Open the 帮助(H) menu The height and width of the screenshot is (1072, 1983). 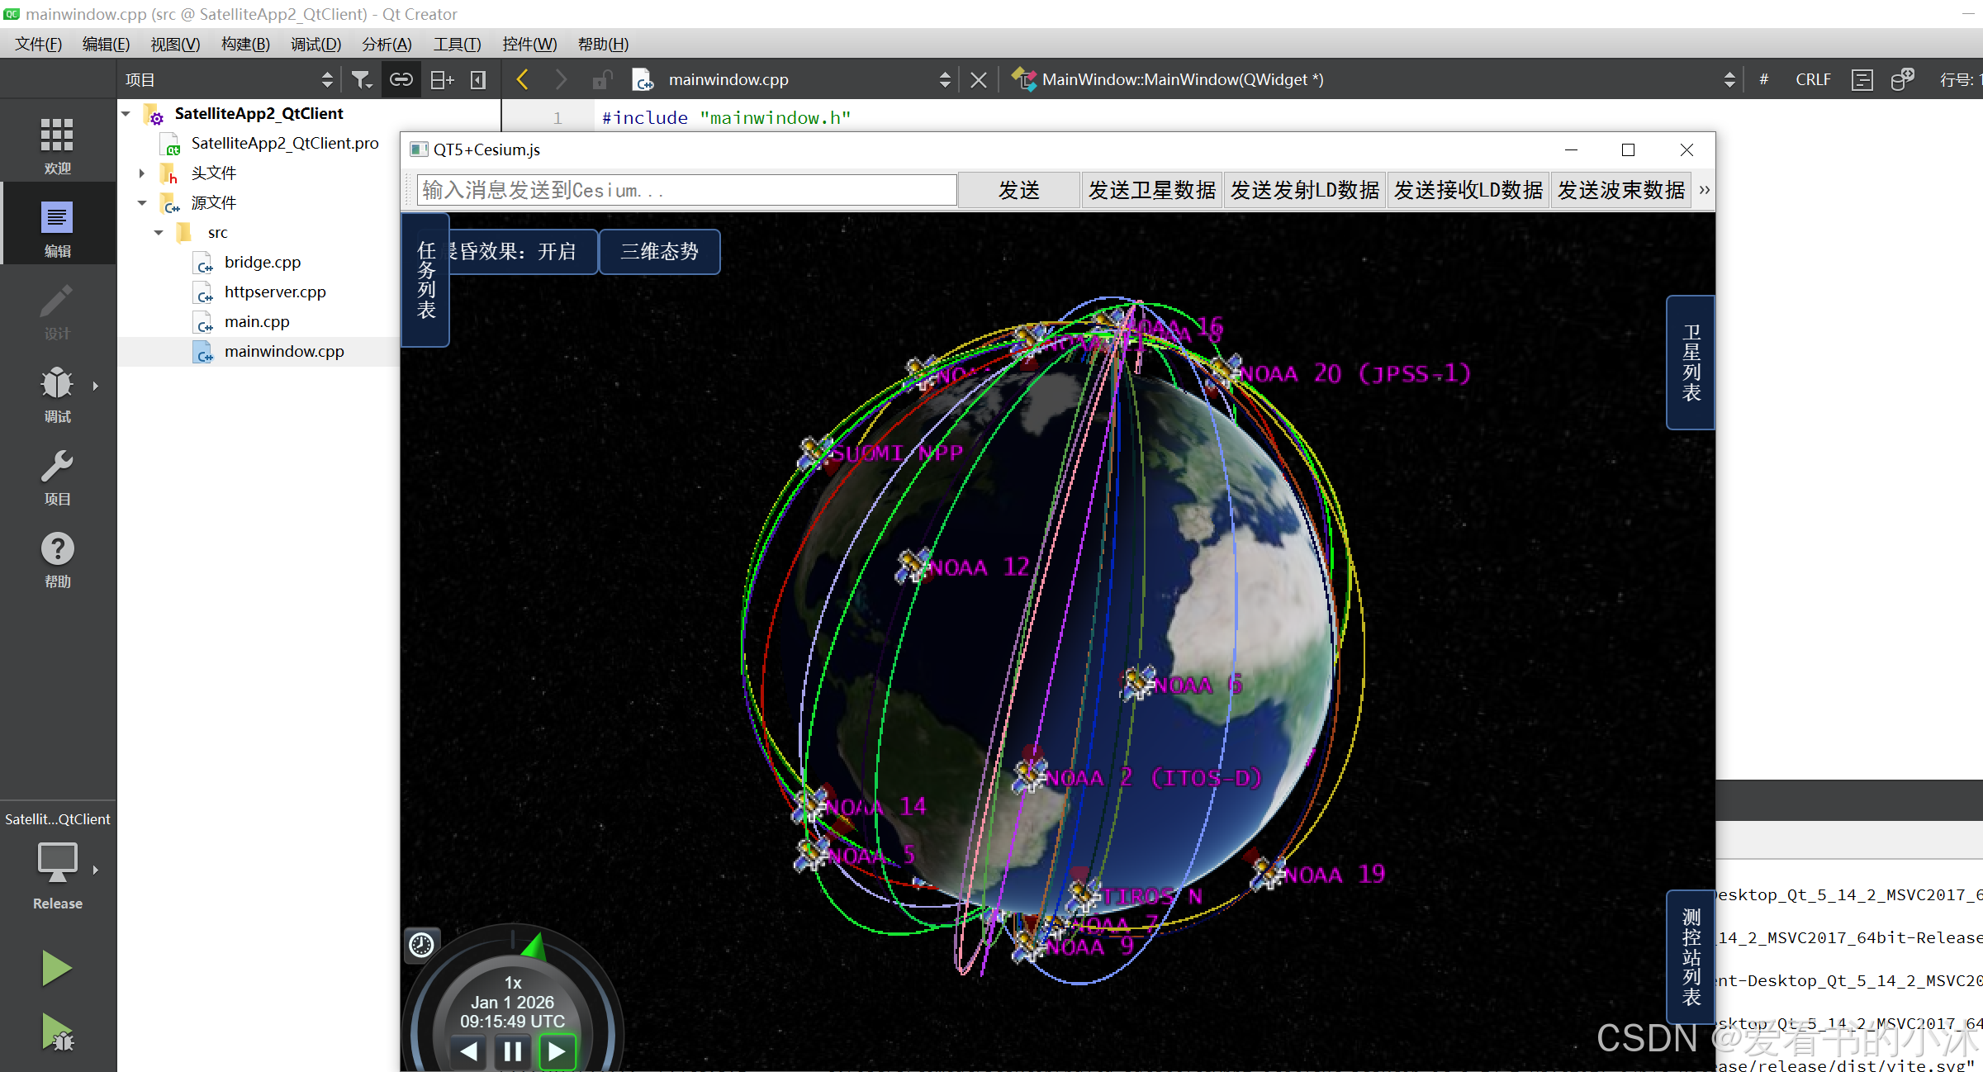[x=603, y=44]
